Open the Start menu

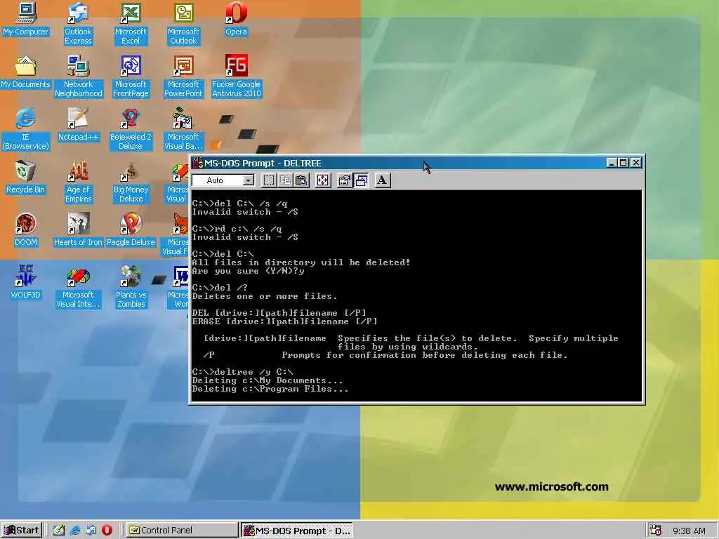point(22,531)
